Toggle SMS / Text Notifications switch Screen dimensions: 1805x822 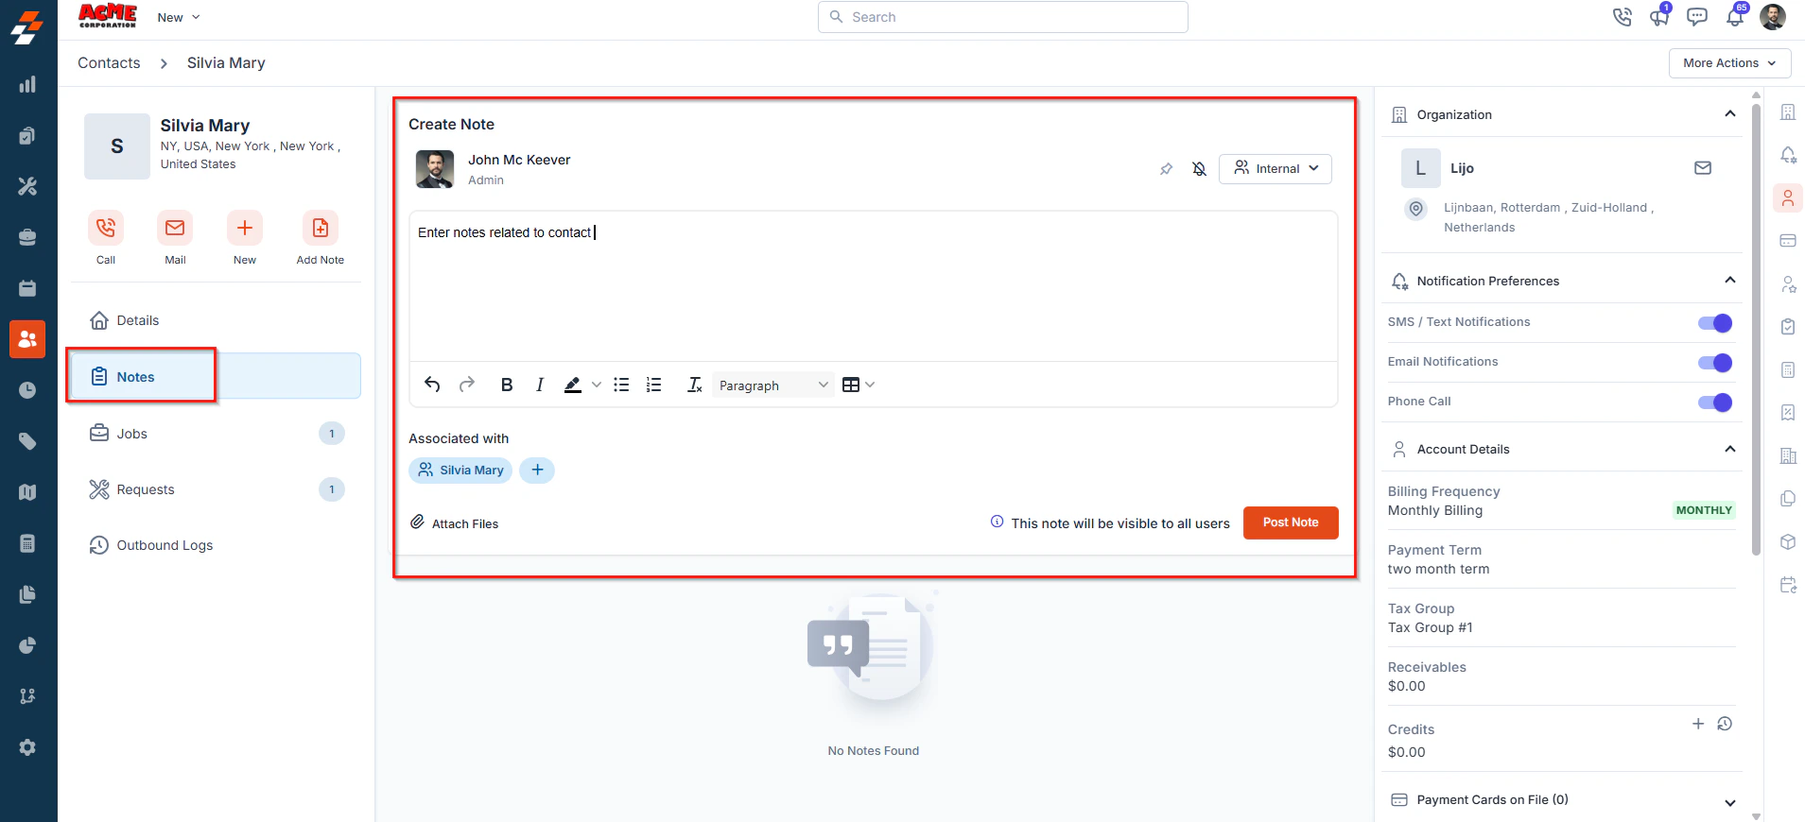pyautogui.click(x=1715, y=323)
